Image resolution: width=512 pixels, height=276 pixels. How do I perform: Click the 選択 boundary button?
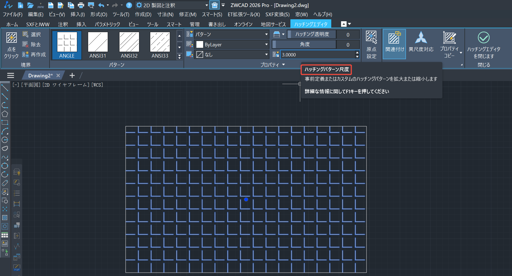(32, 34)
